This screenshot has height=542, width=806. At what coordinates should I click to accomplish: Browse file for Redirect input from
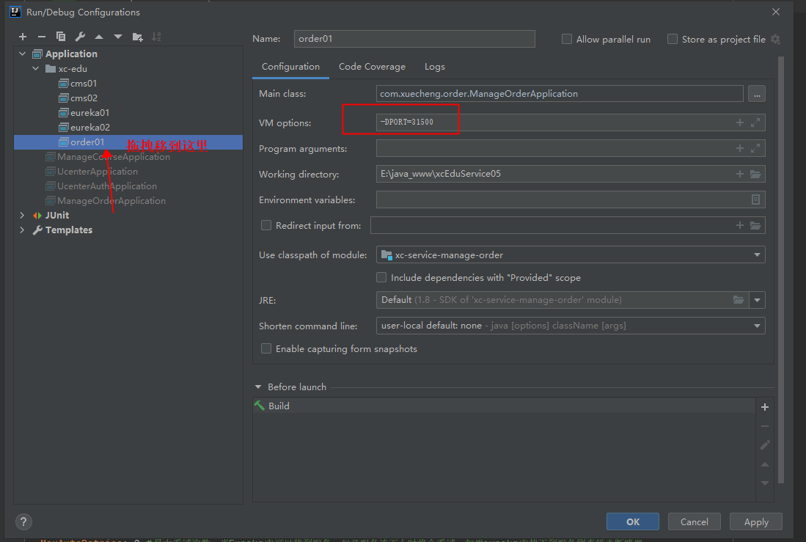755,225
